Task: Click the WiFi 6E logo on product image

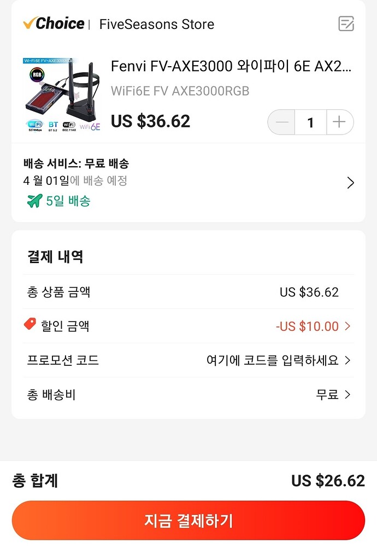Action: click(91, 126)
